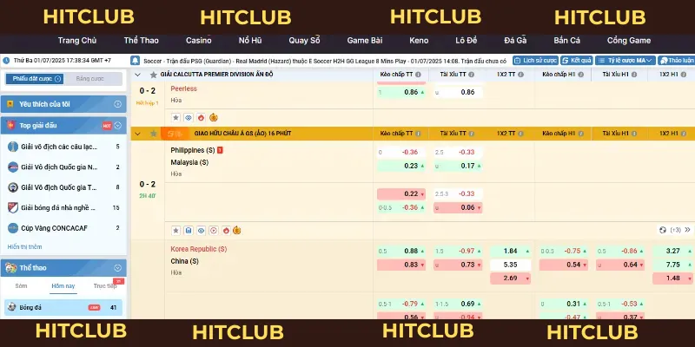Open Quay Số in navigation bar

[304, 40]
